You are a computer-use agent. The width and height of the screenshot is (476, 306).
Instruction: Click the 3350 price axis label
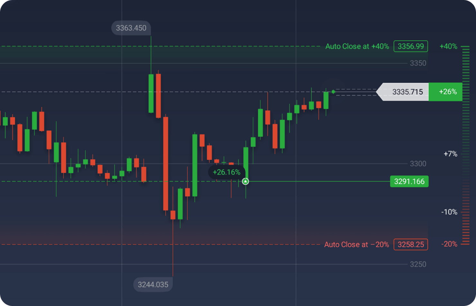click(x=418, y=63)
